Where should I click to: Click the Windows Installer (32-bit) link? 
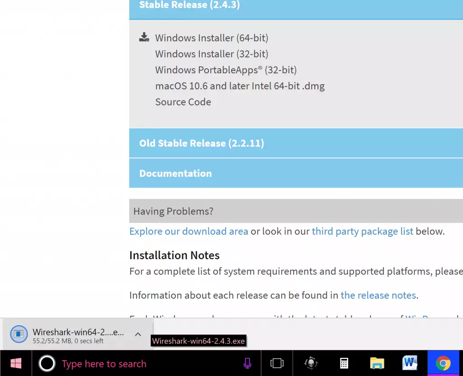[x=212, y=54]
